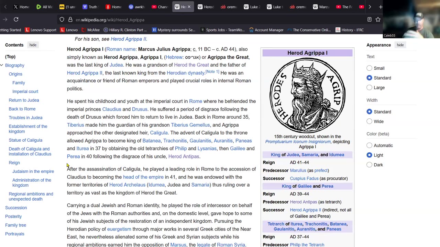Viewport: 440px width, 247px height.
Task: Switch to the X Home tab
Action: pos(21,7)
